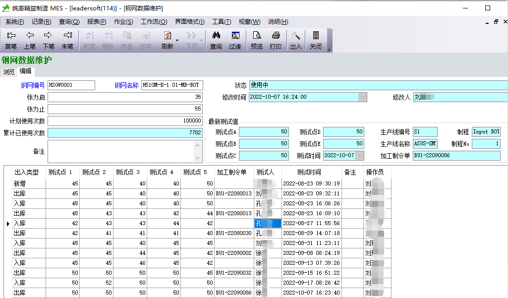This screenshot has height=298, width=508.
Task: Expand toolbar overflow options arrow
Action: coord(330,50)
